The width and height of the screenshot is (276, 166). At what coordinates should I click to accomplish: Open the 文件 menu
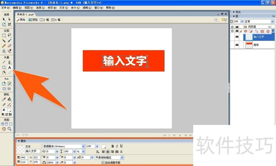click(6, 8)
